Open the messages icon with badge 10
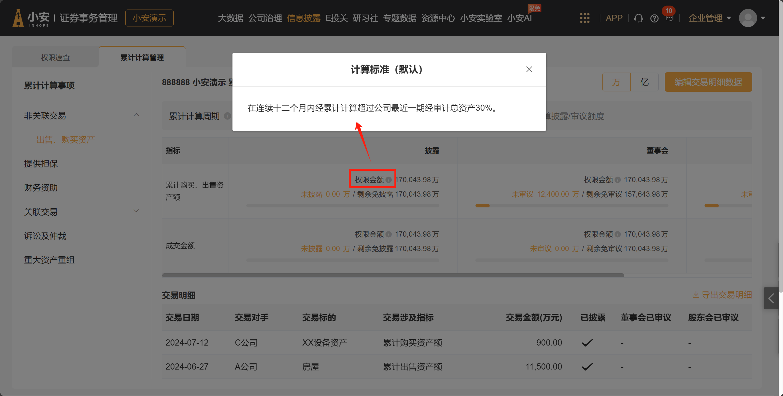 669,18
